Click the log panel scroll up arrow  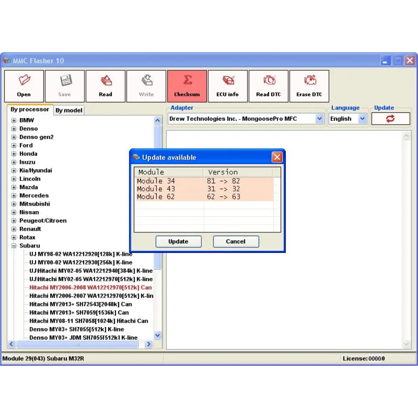point(406,136)
